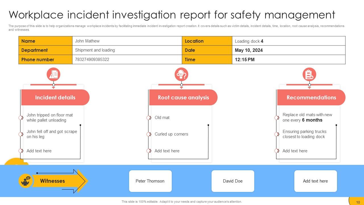364x205 pixels.
Task: Select the lightbulb question-mark icon above Root cause analysis
Action: (181, 74)
